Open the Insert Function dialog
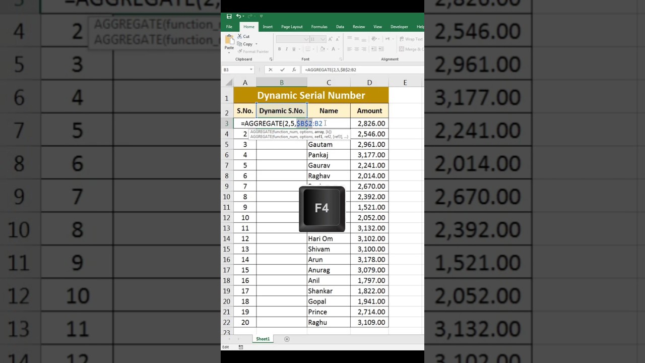The width and height of the screenshot is (645, 363). 294,70
